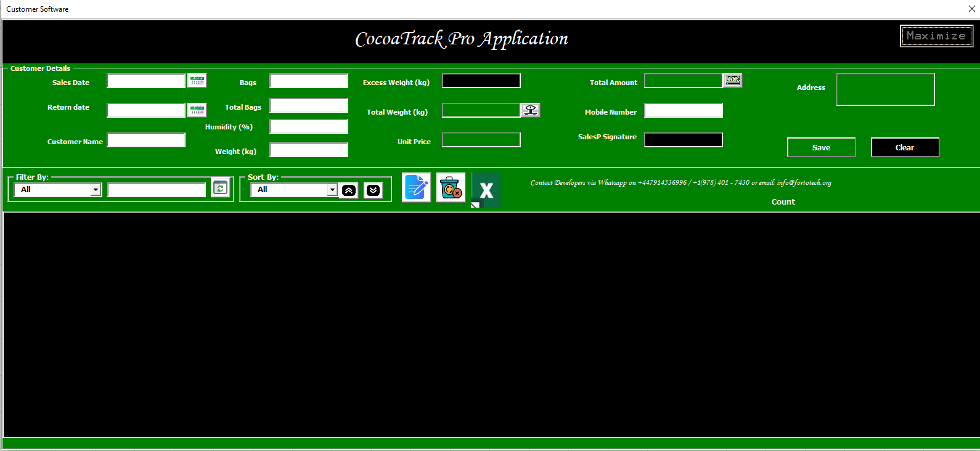Focus the Customer Name input field
This screenshot has height=451, width=980.
pyautogui.click(x=146, y=140)
